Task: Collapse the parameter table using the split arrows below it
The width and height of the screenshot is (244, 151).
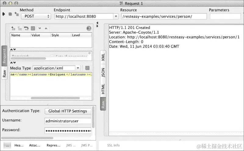Action: coord(13,50)
